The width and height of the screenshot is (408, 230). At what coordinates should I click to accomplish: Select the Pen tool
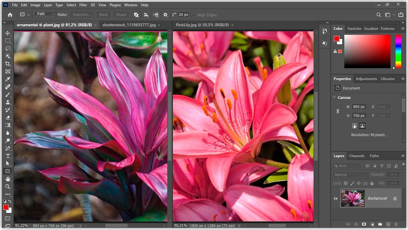(x=8, y=148)
